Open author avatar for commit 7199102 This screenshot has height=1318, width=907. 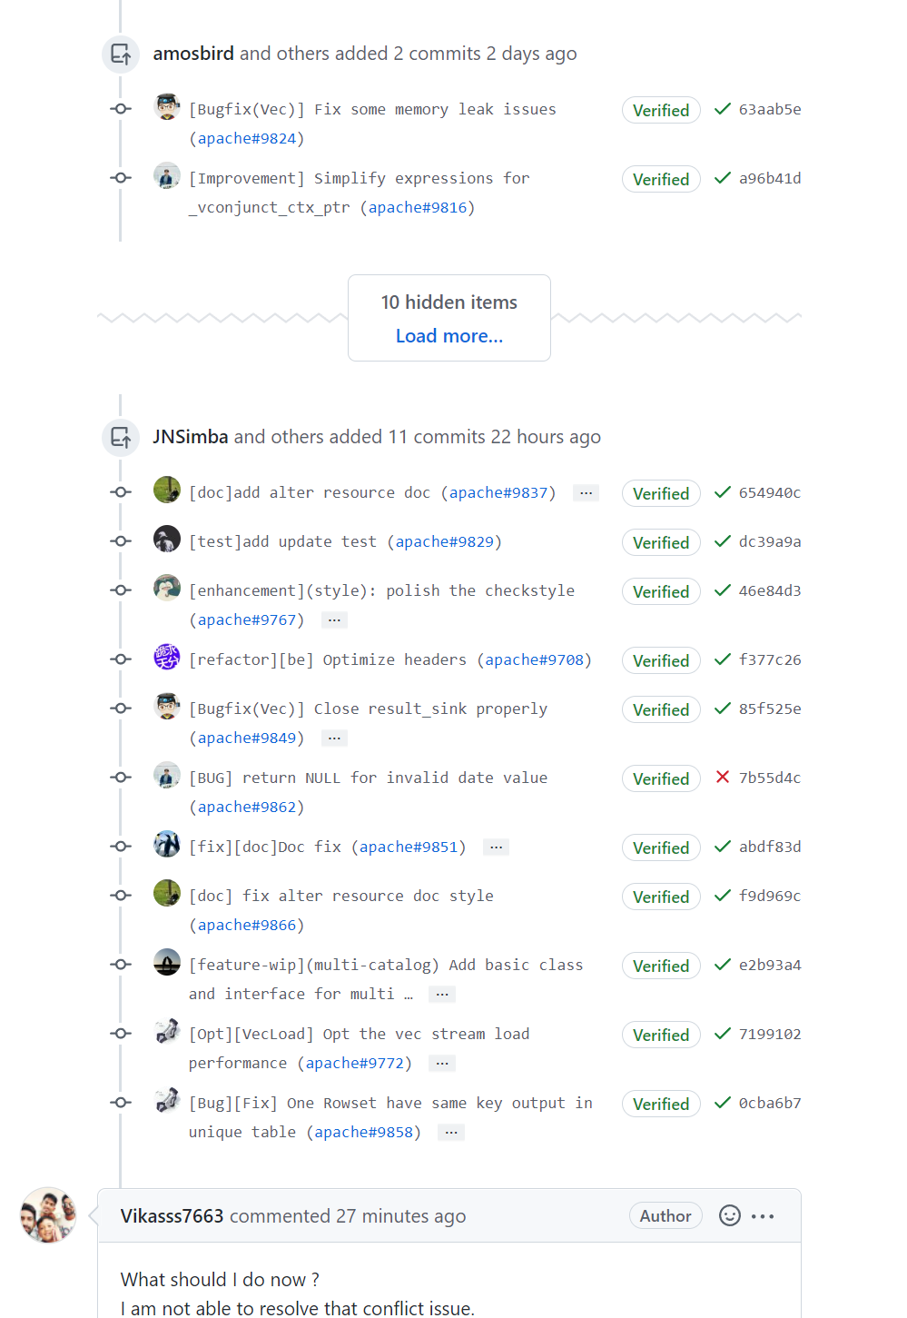point(167,1031)
